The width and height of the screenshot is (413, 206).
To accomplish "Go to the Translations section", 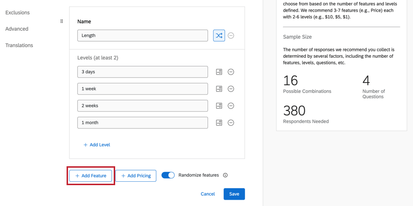I will (x=19, y=46).
